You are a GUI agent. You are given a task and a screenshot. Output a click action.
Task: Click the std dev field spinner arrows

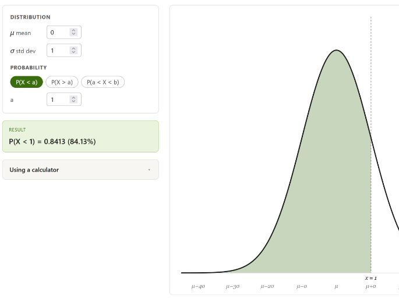click(73, 50)
